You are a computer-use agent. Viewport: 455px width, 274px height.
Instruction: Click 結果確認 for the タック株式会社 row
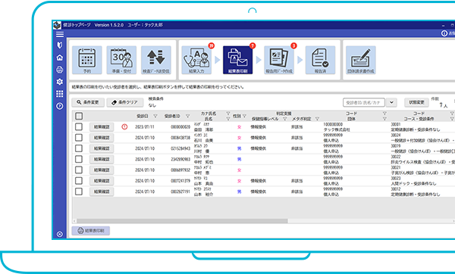[102, 127]
